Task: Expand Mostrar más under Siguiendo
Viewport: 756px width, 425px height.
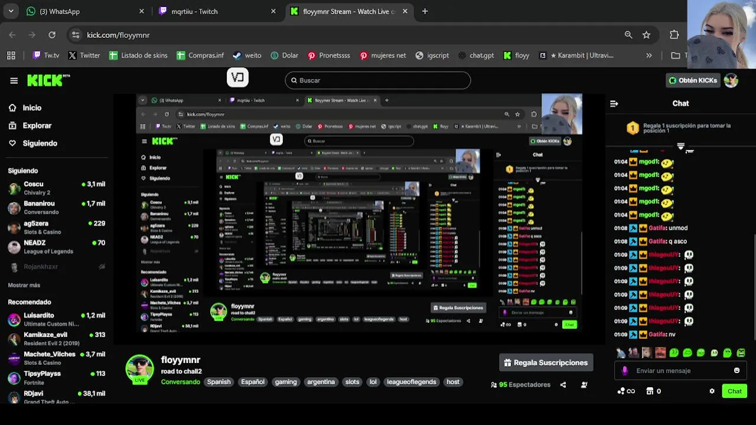Action: click(24, 285)
